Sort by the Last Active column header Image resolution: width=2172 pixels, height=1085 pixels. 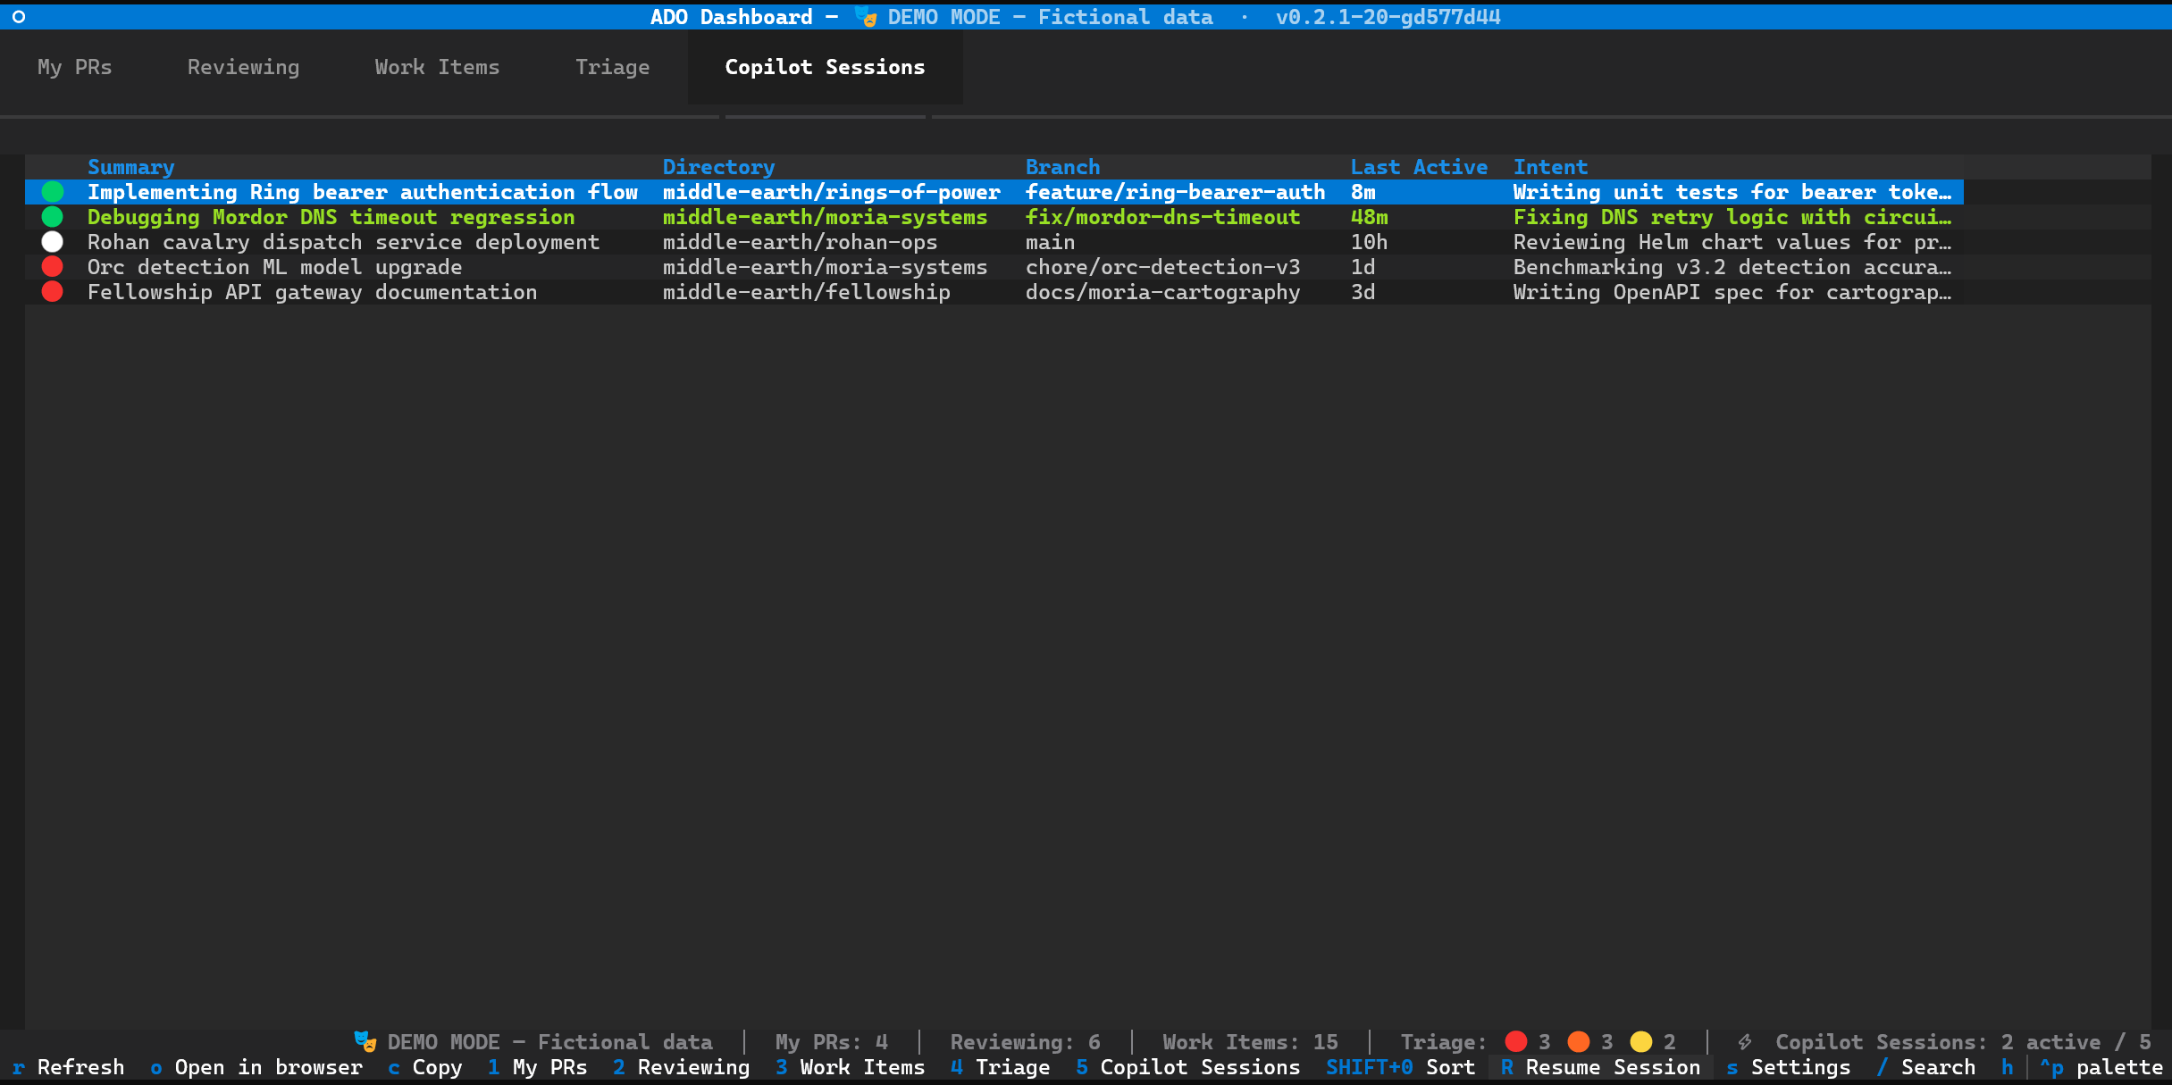click(x=1420, y=167)
